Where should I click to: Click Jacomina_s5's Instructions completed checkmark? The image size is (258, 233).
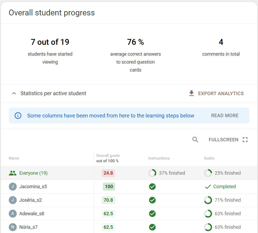pos(152,187)
